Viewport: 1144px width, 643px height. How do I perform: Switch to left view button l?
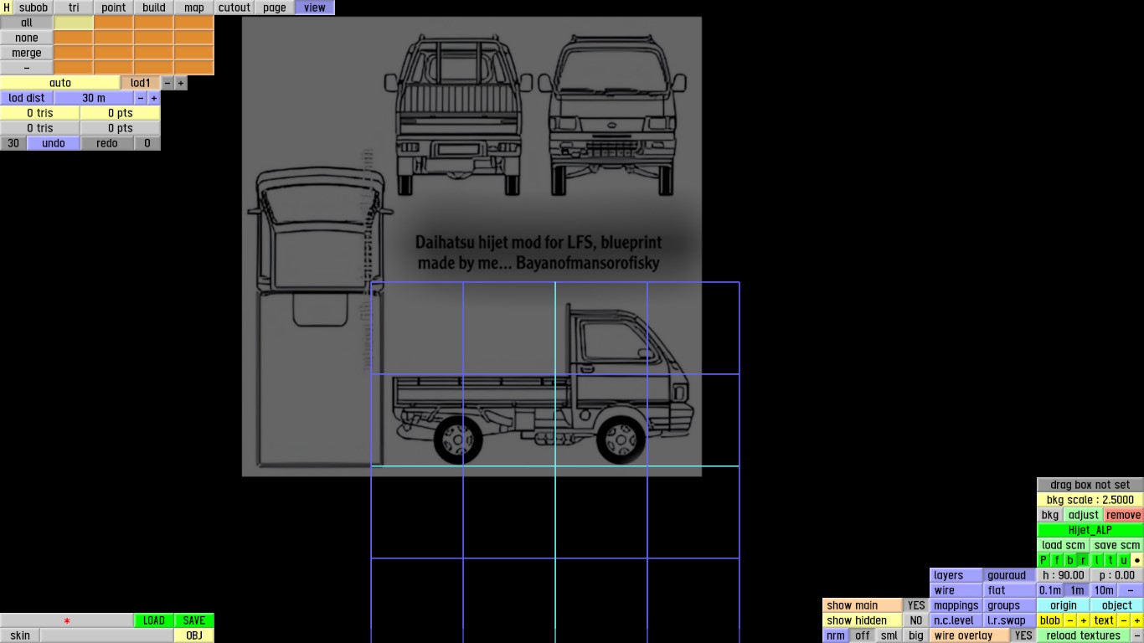tap(1097, 560)
